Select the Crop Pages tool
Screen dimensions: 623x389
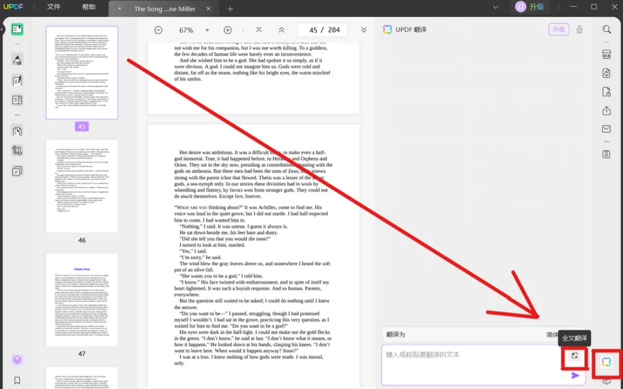(x=17, y=151)
